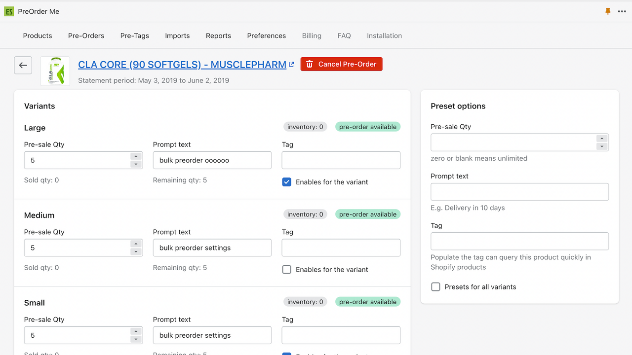Decrease Preset options Pre-sale Qty
Screen dimensions: 632x355
click(601, 146)
